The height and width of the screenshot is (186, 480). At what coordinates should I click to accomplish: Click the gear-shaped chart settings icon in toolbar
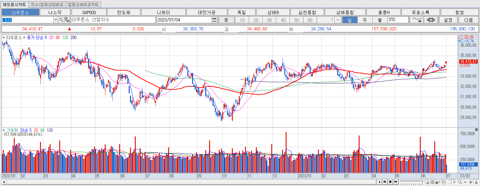(431, 20)
